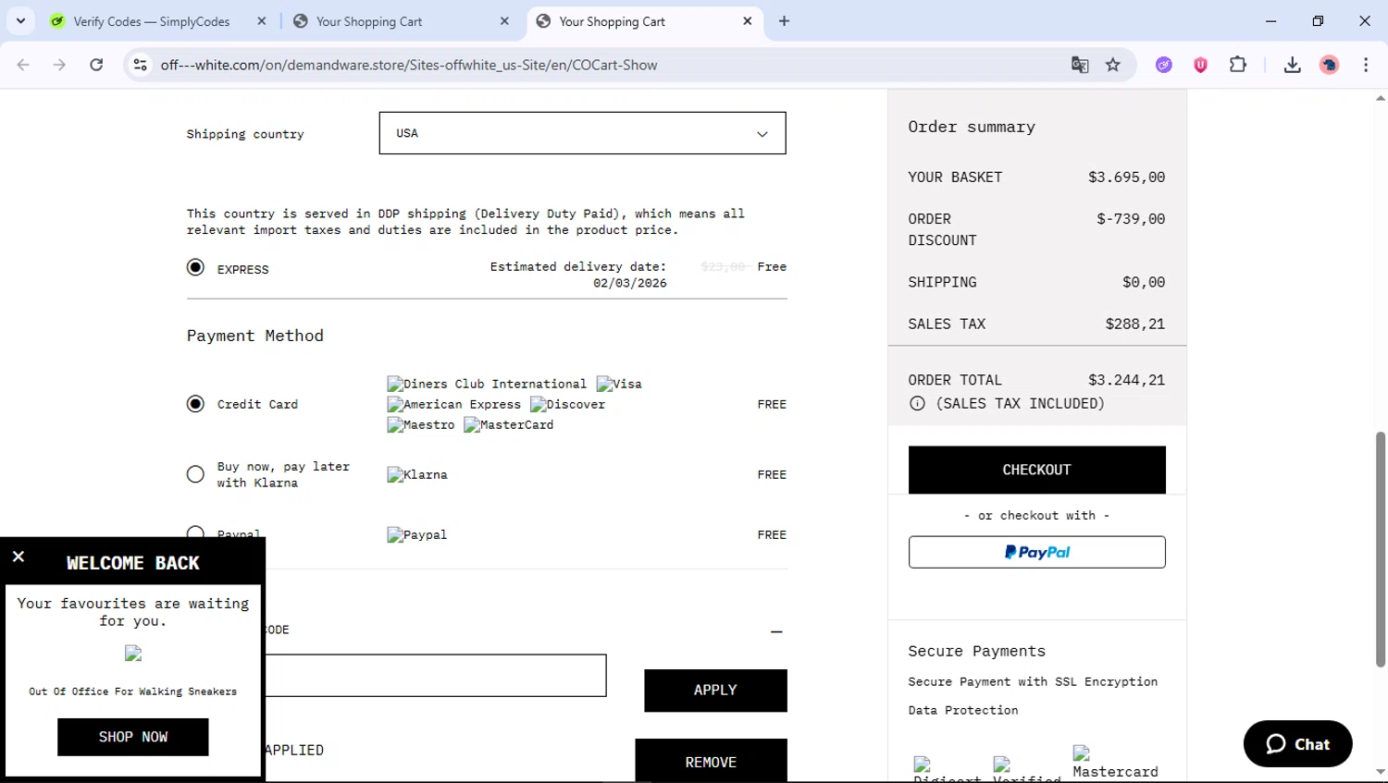Bookmark this page with the star
Image resolution: width=1388 pixels, height=783 pixels.
click(1113, 65)
